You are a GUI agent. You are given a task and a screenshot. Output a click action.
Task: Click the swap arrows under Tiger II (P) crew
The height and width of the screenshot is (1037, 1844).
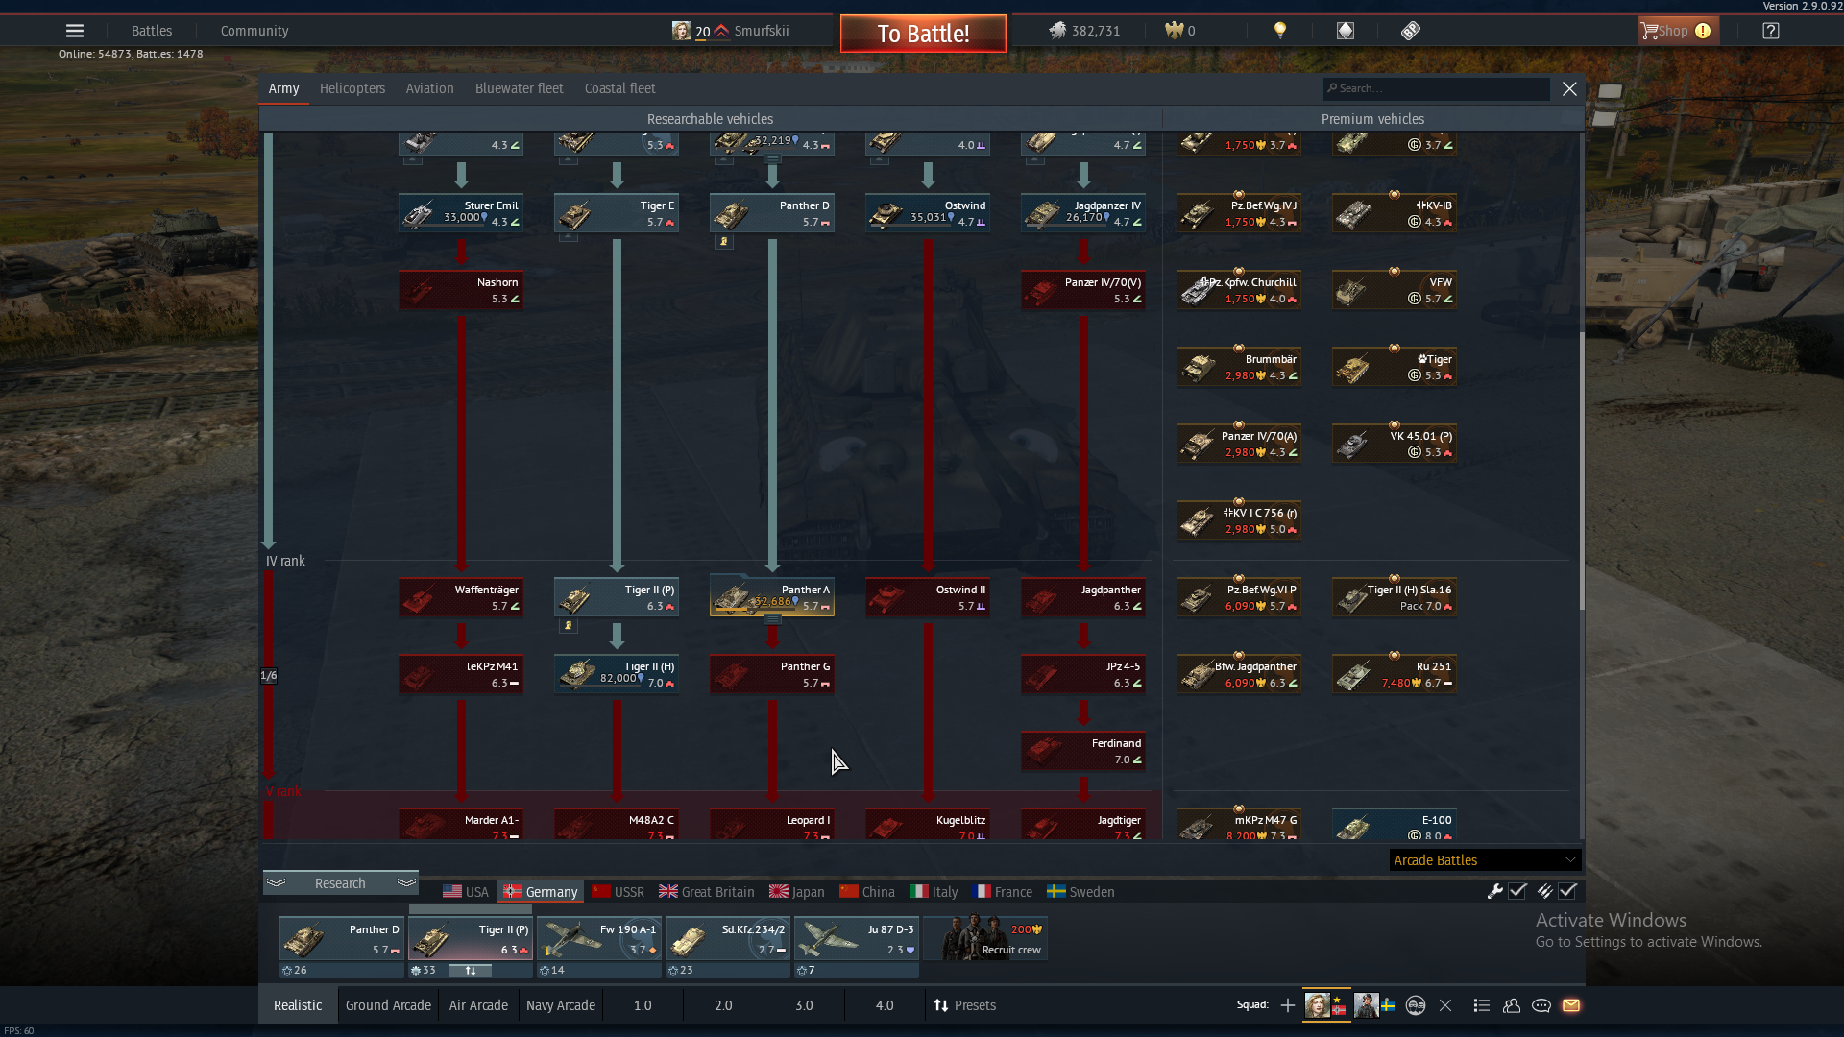pos(471,971)
